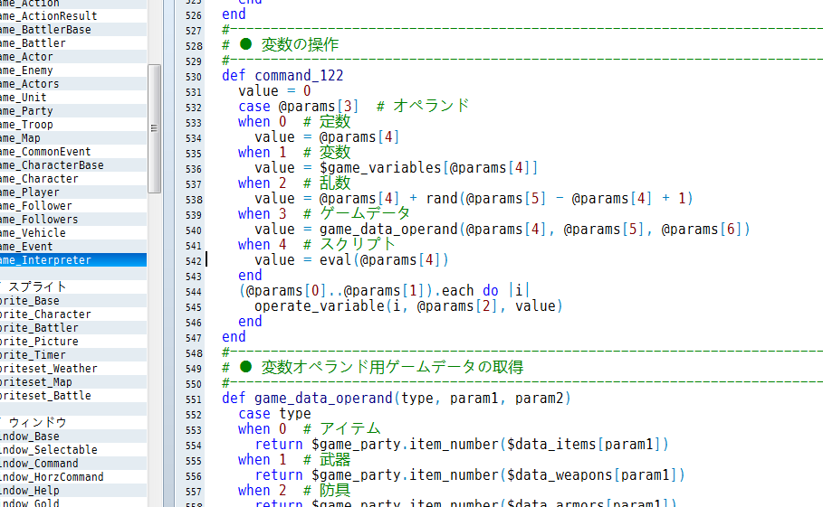Click the '$data_items[param1]' return line

[x=462, y=445]
